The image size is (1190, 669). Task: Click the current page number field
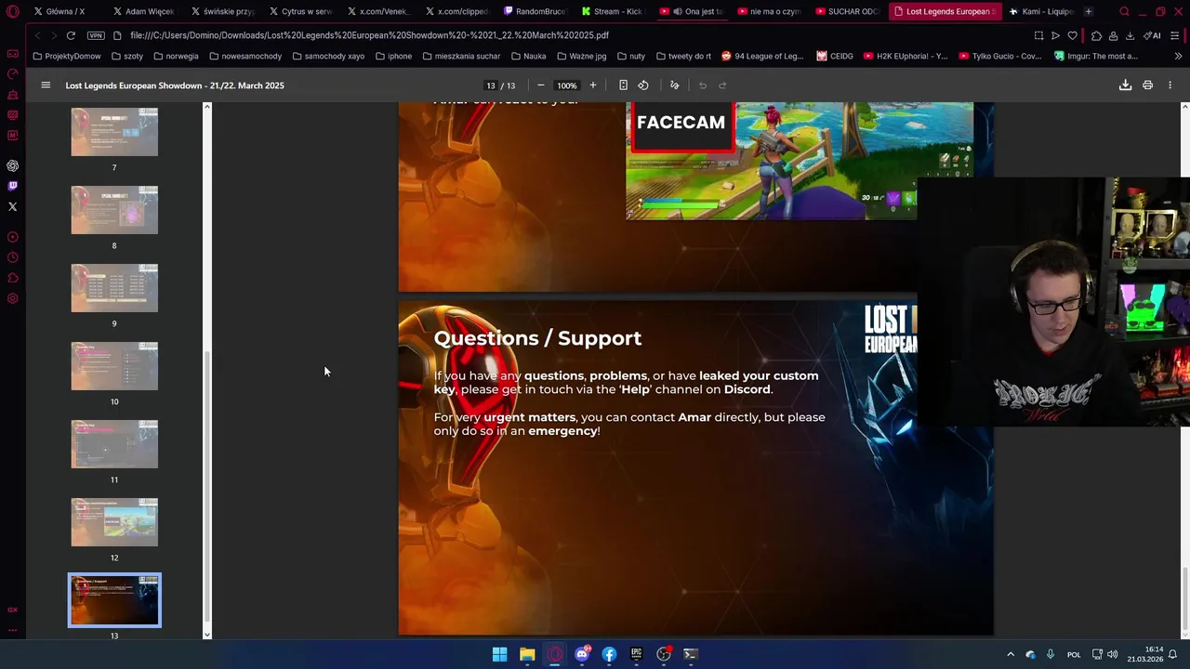coord(490,85)
